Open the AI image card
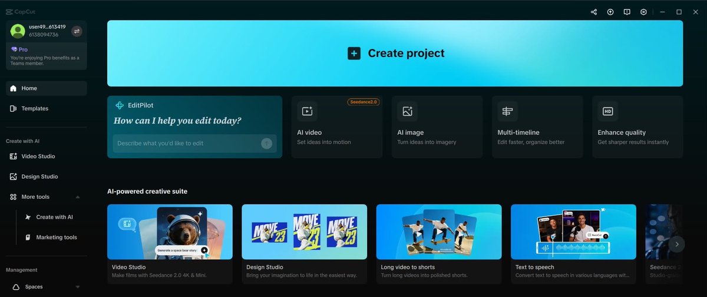The image size is (707, 297). (x=437, y=127)
